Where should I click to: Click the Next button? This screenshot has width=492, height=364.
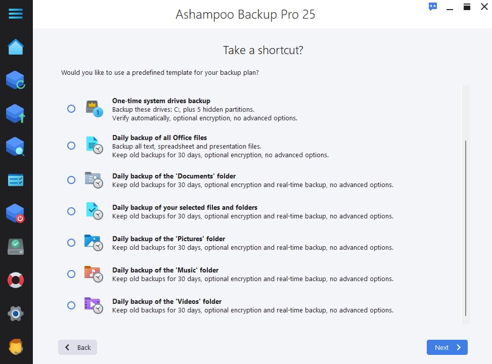tap(447, 347)
